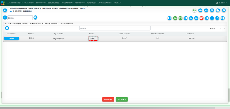Screen dimensions: 230x109
Task: Click the Movimiento column header
Action: (11, 34)
